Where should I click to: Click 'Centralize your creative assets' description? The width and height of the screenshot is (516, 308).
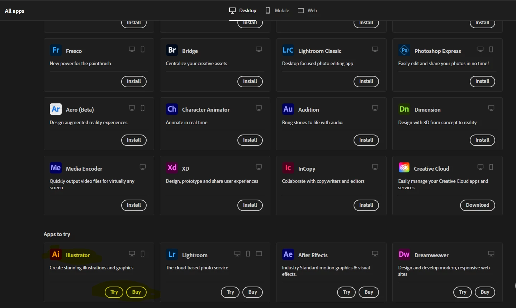click(x=197, y=64)
